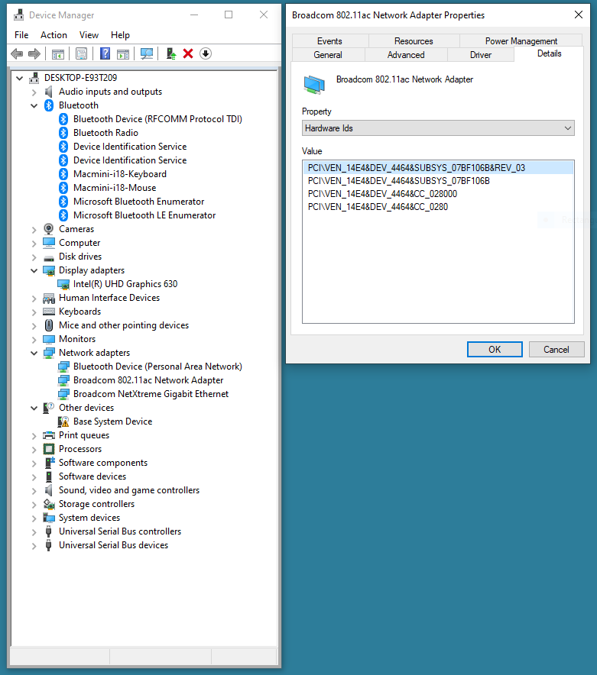Click the Update device driver toolbar icon
The height and width of the screenshot is (675, 597).
(171, 53)
